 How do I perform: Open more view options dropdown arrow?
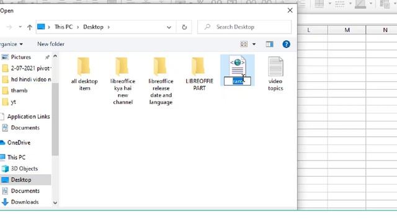[254, 44]
